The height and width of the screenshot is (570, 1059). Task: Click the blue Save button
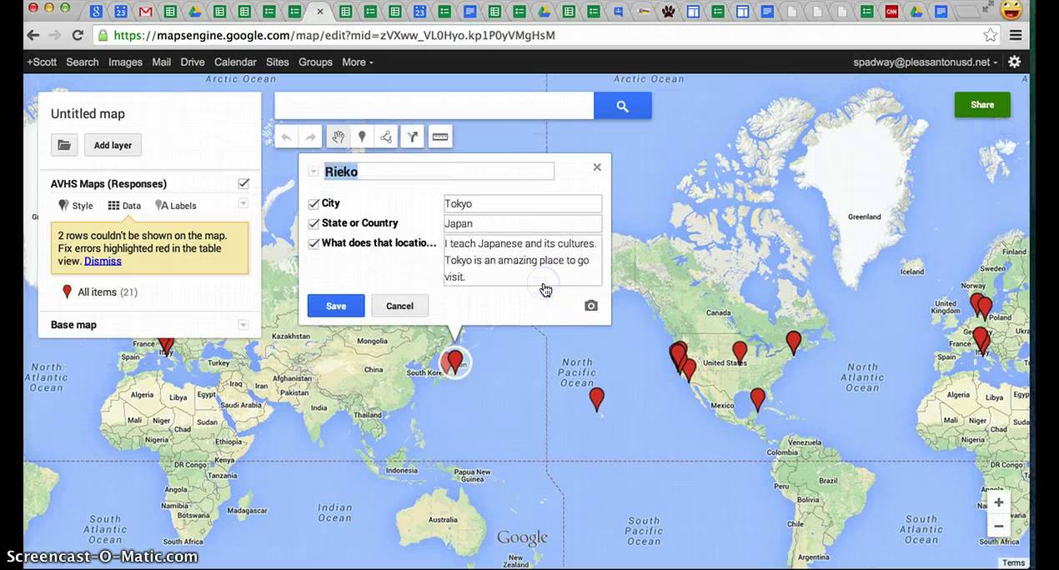point(336,306)
